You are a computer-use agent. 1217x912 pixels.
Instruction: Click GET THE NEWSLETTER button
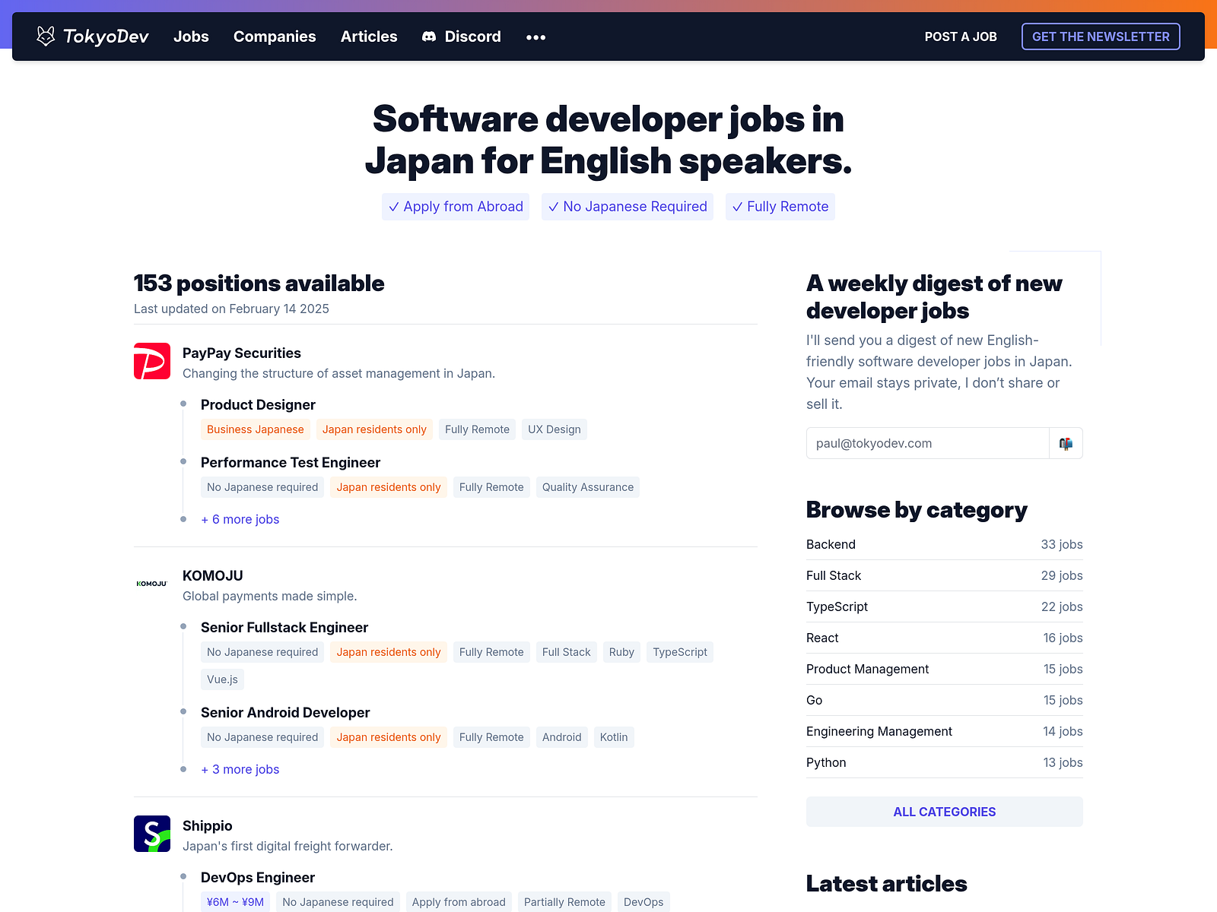1100,36
